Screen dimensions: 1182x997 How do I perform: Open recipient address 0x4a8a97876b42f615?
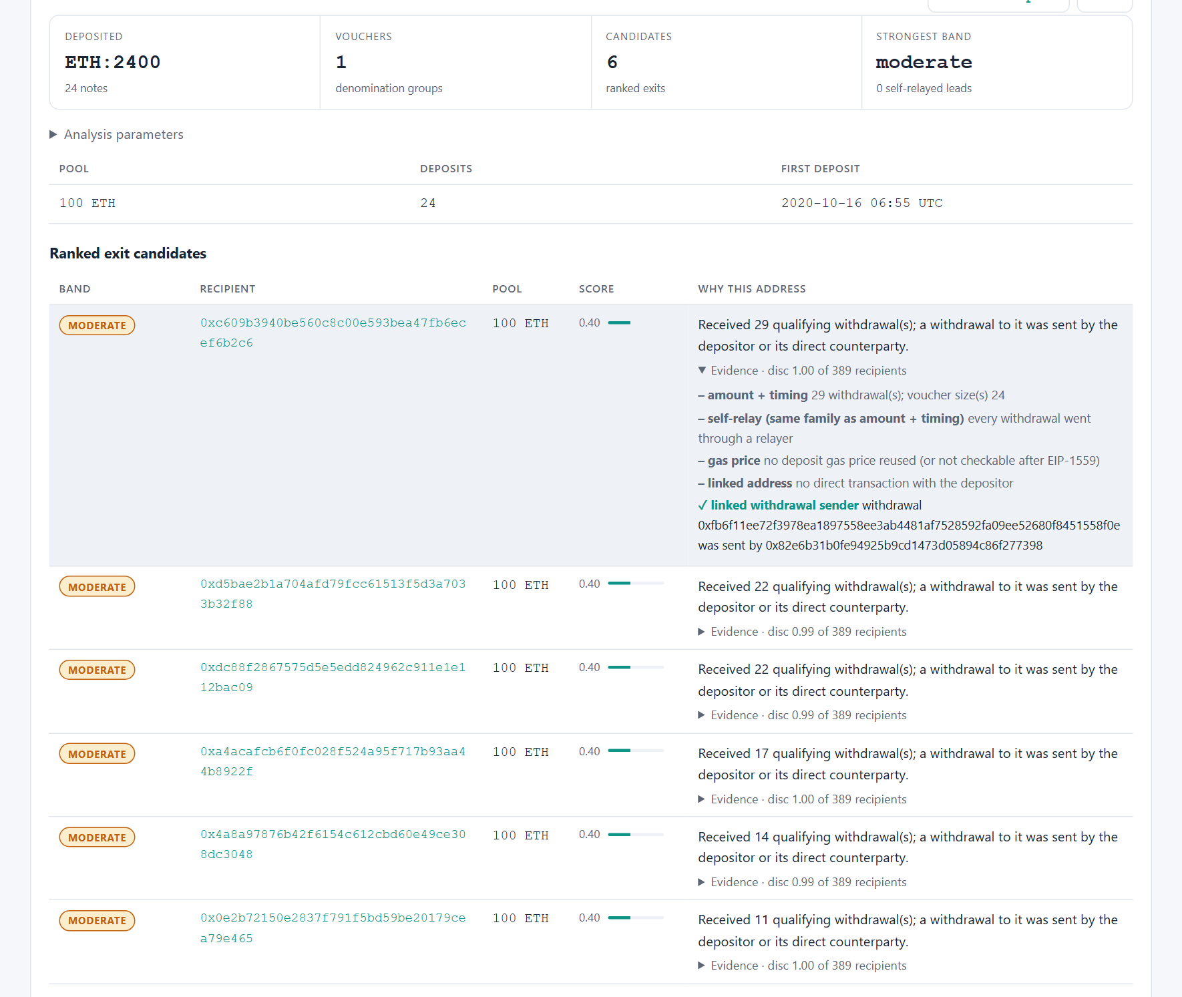pos(333,844)
